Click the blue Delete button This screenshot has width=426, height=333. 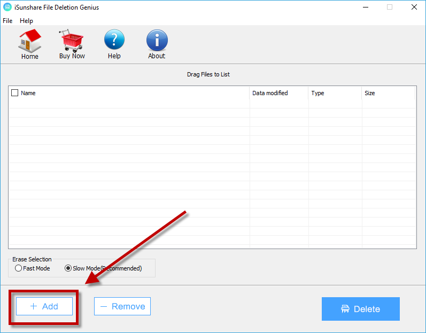361,309
